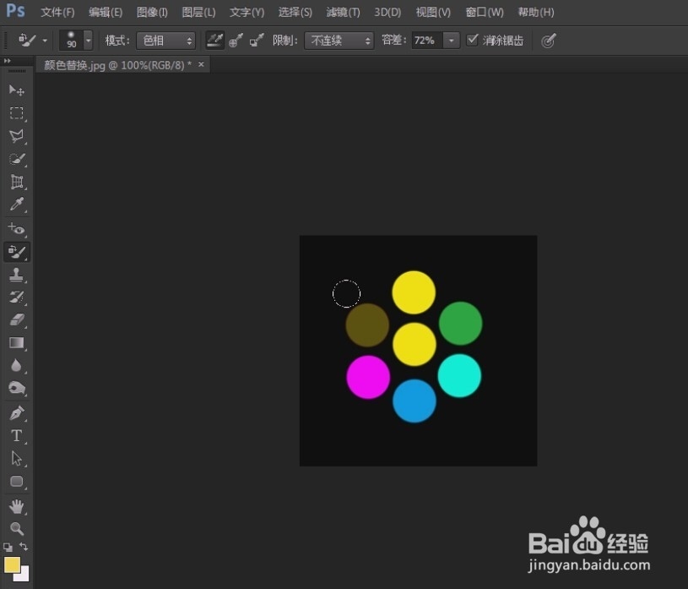This screenshot has height=589, width=688.
Task: Enable airbrush mode in the options bar
Action: pyautogui.click(x=548, y=40)
